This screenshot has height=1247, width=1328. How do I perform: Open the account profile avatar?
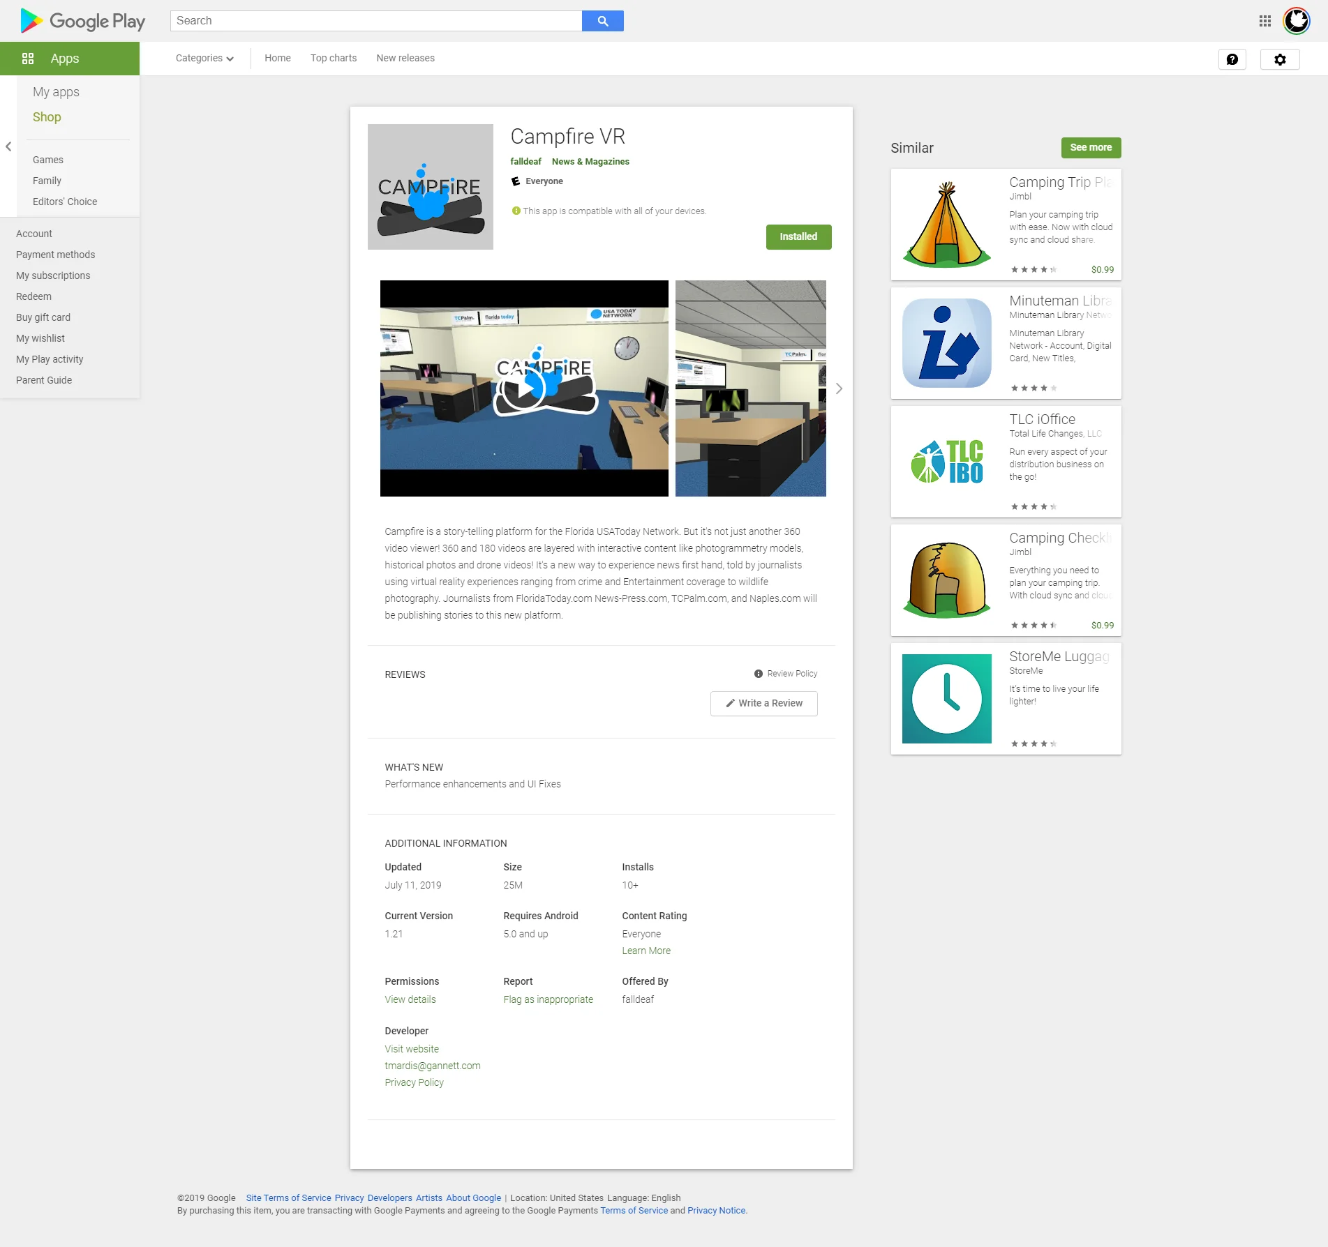pyautogui.click(x=1297, y=21)
